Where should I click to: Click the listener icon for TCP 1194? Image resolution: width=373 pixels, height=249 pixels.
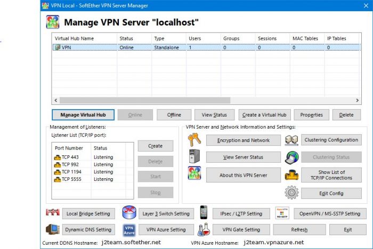[58, 172]
